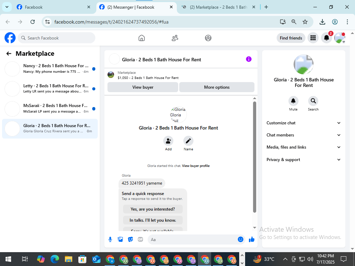Expand Media, files and links section
The image size is (355, 266).
tap(303, 147)
